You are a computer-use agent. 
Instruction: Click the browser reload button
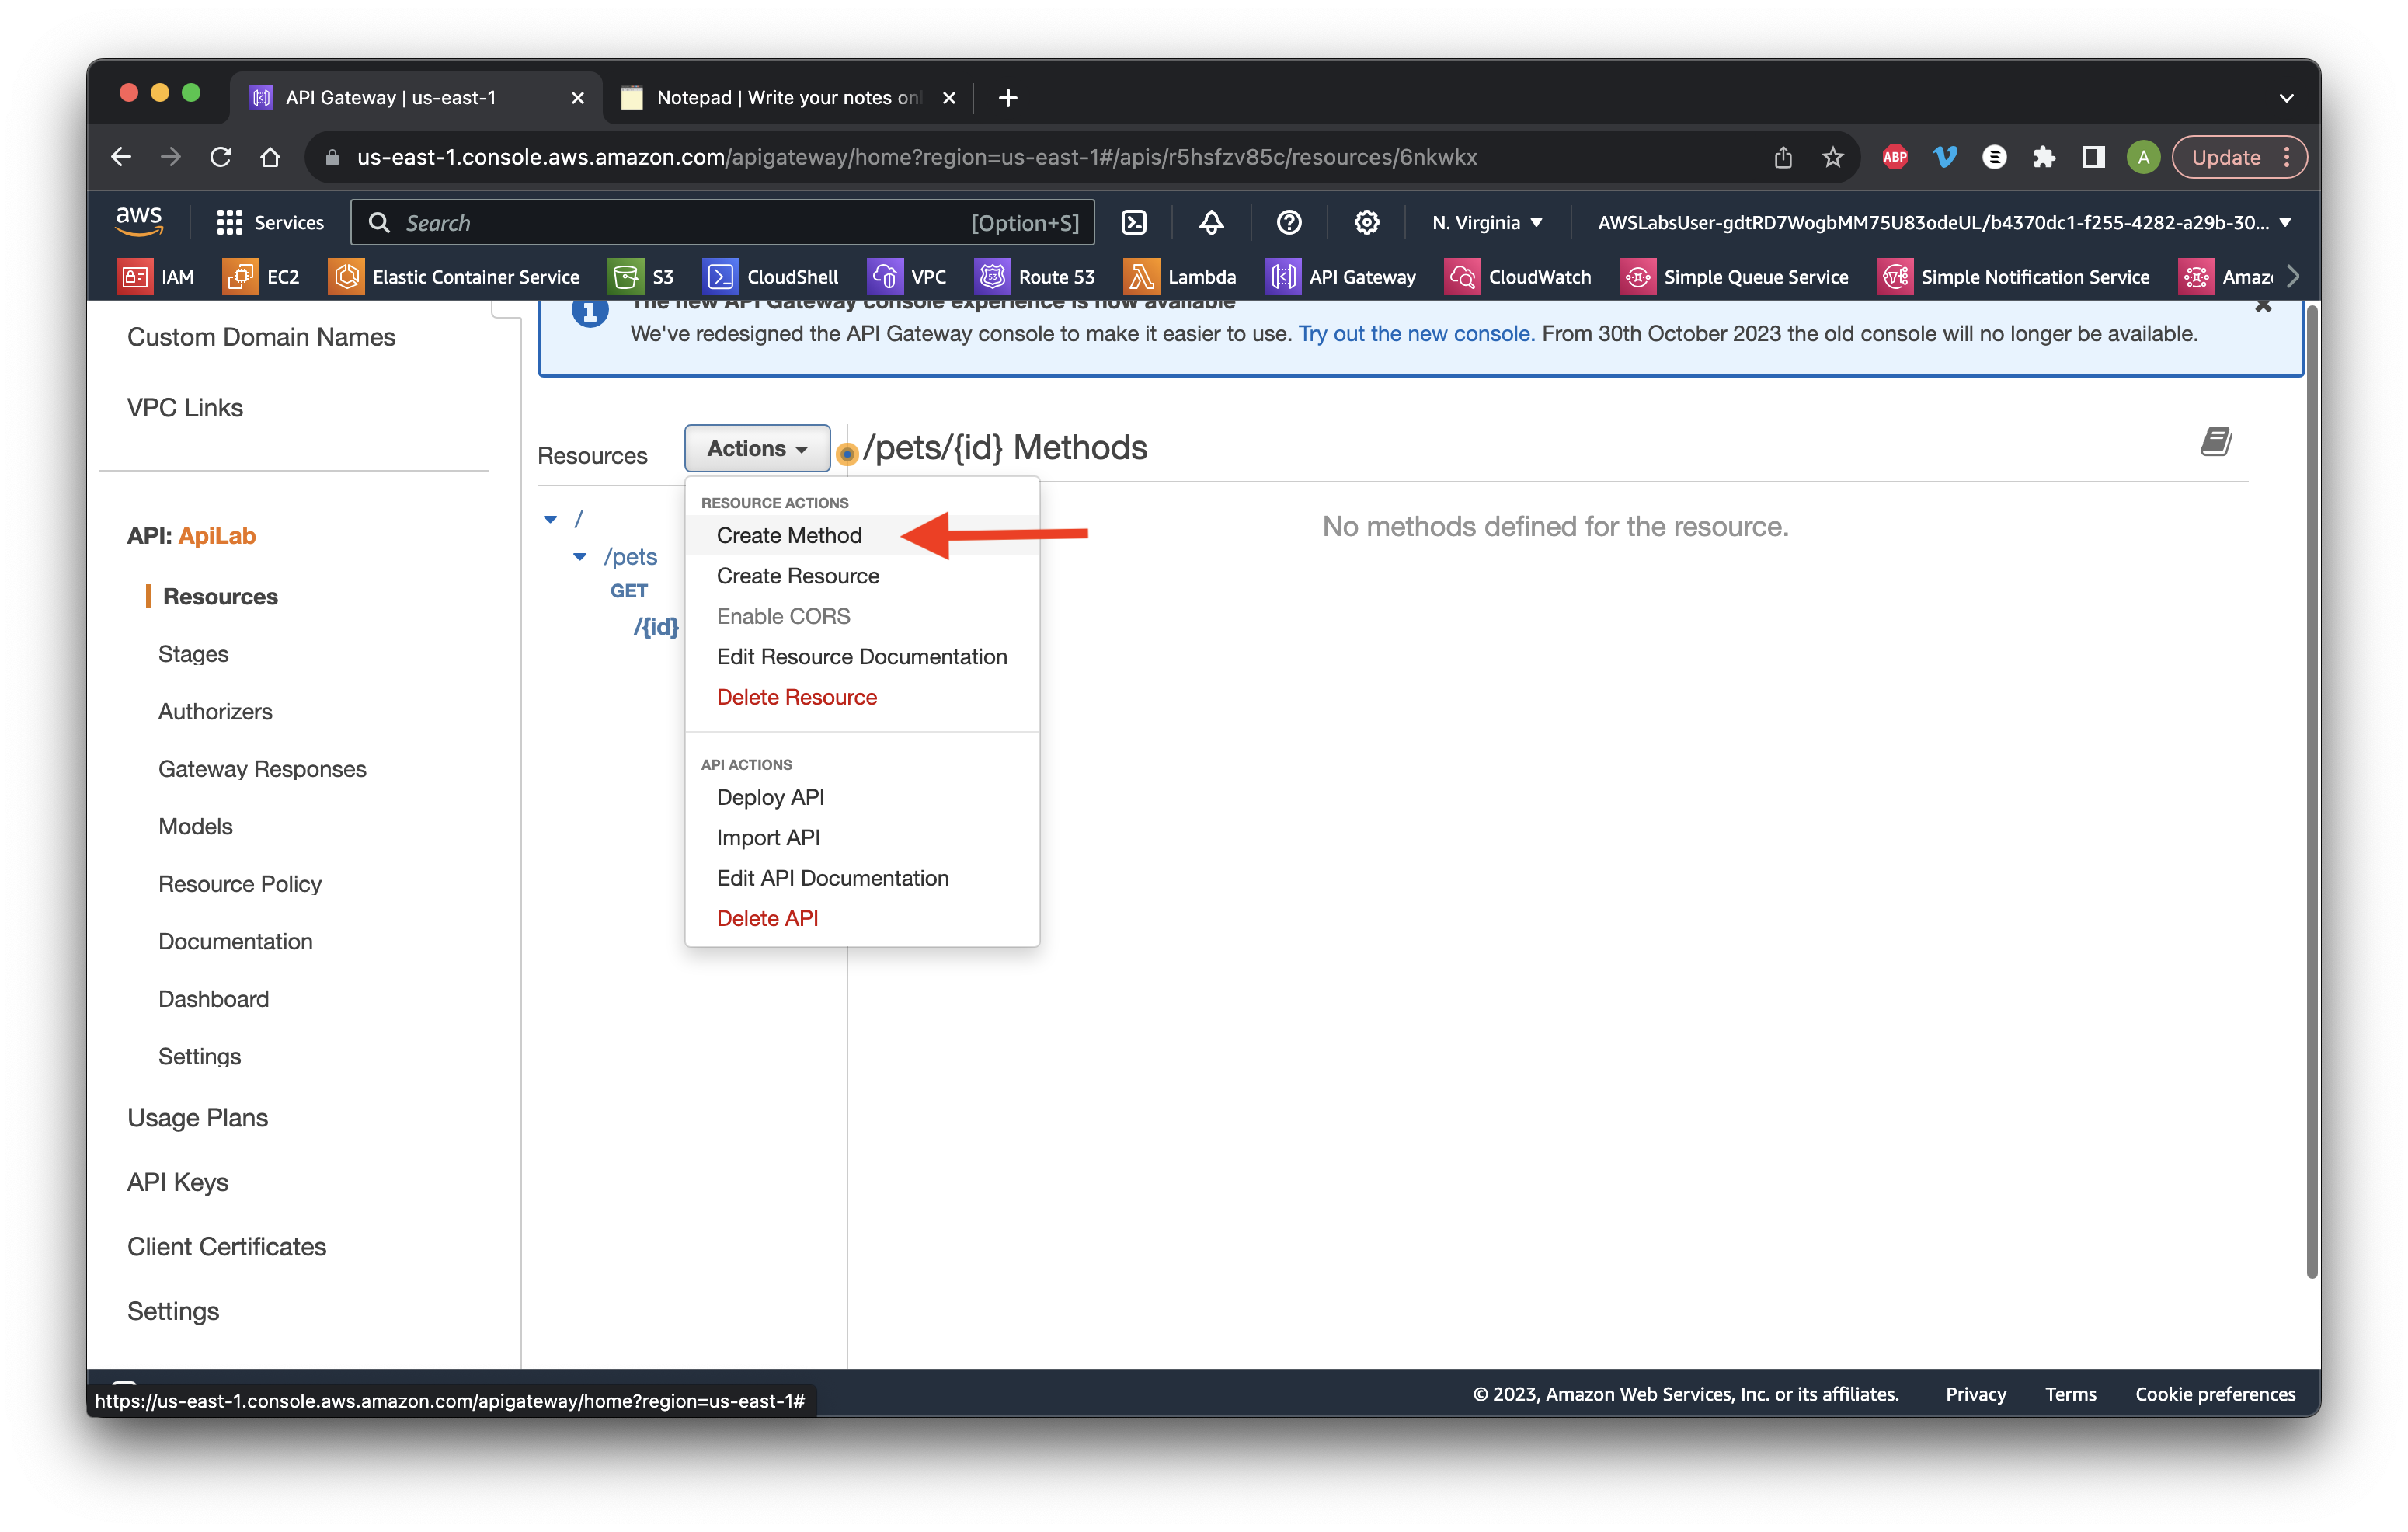[x=221, y=157]
